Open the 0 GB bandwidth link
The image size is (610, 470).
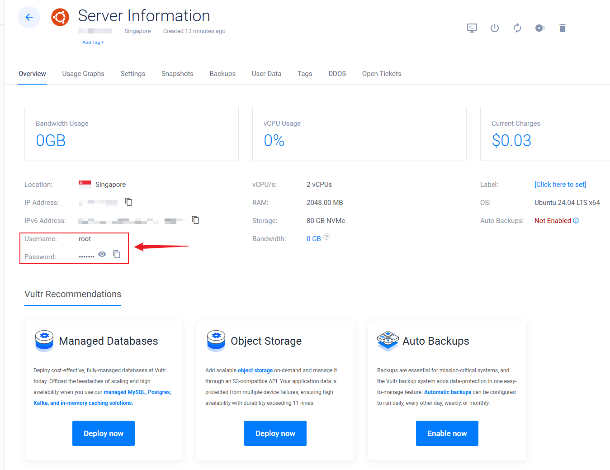tap(313, 239)
